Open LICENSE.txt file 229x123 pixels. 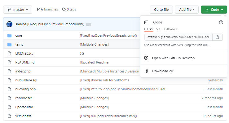[x=24, y=53]
